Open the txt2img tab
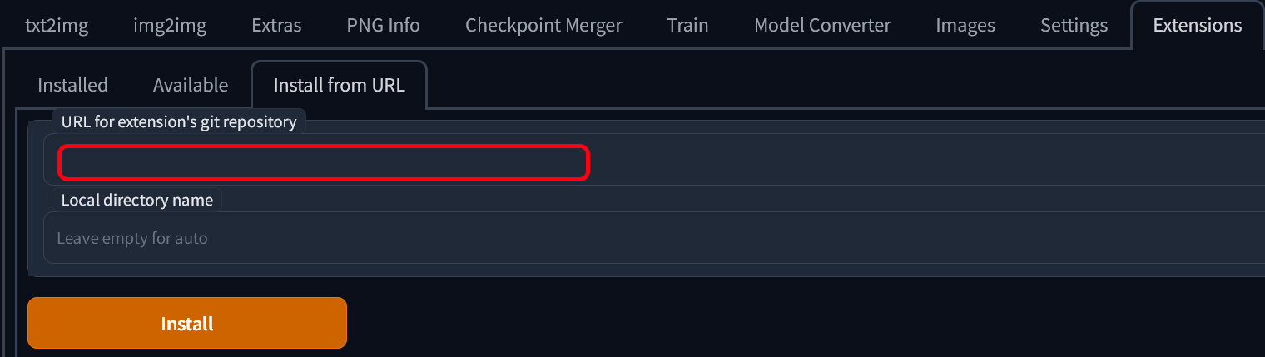This screenshot has width=1265, height=357. click(x=57, y=25)
